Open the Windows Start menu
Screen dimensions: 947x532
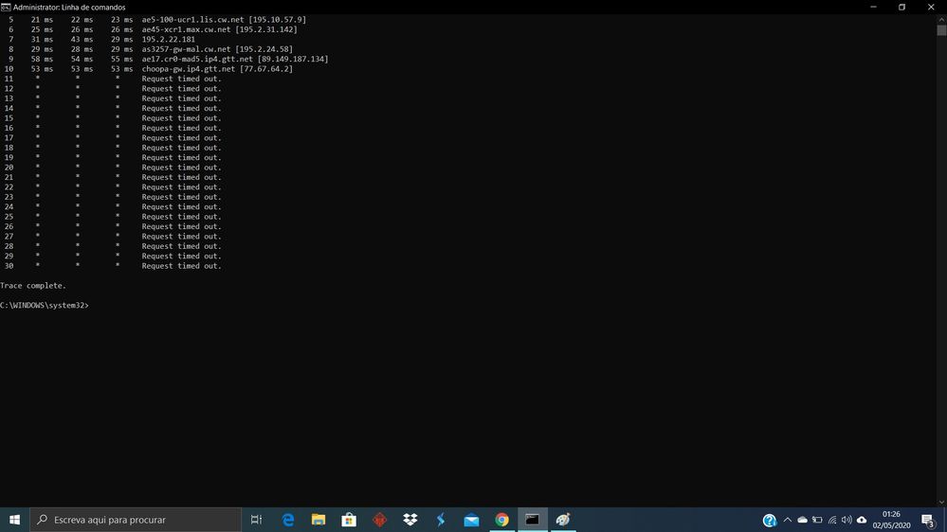coord(15,520)
